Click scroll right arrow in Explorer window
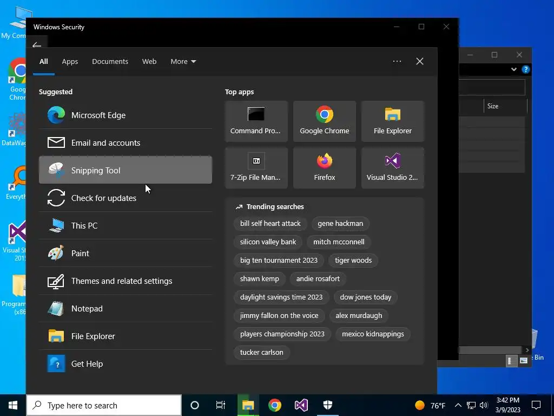 coord(527,350)
